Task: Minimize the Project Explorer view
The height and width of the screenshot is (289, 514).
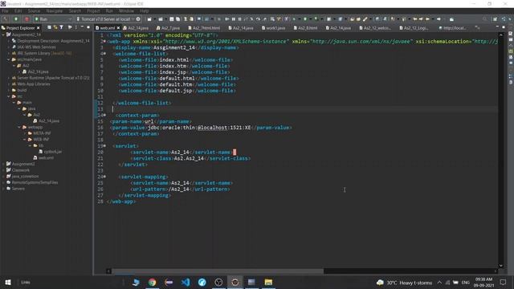Action: tap(82, 27)
